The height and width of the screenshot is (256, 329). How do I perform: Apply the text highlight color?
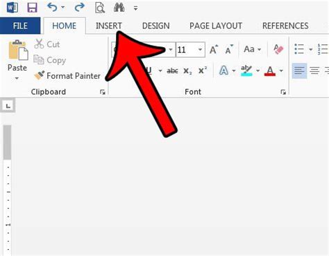tap(246, 71)
